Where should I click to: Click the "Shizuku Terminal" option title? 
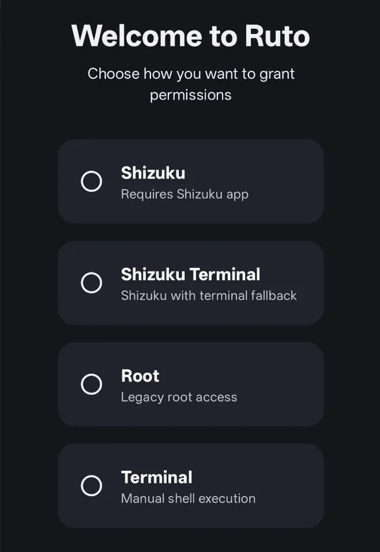pos(190,274)
